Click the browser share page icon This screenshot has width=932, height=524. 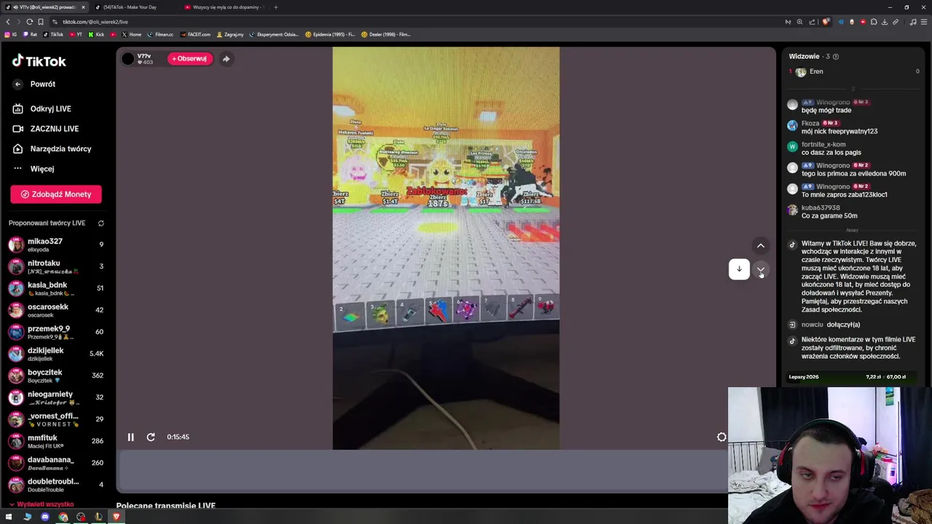pyautogui.click(x=812, y=22)
